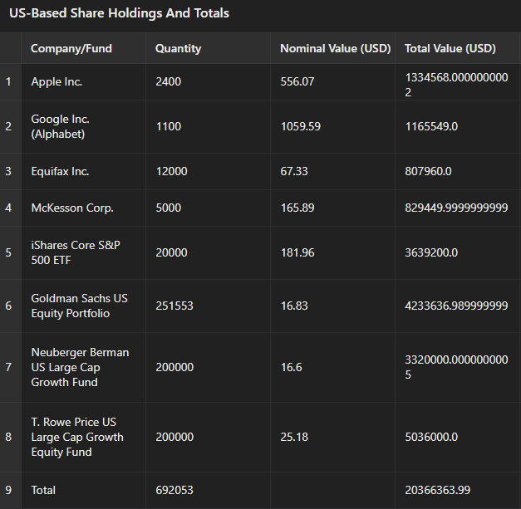The width and height of the screenshot is (521, 509).
Task: Click quantity value 251553
Action: (x=174, y=306)
